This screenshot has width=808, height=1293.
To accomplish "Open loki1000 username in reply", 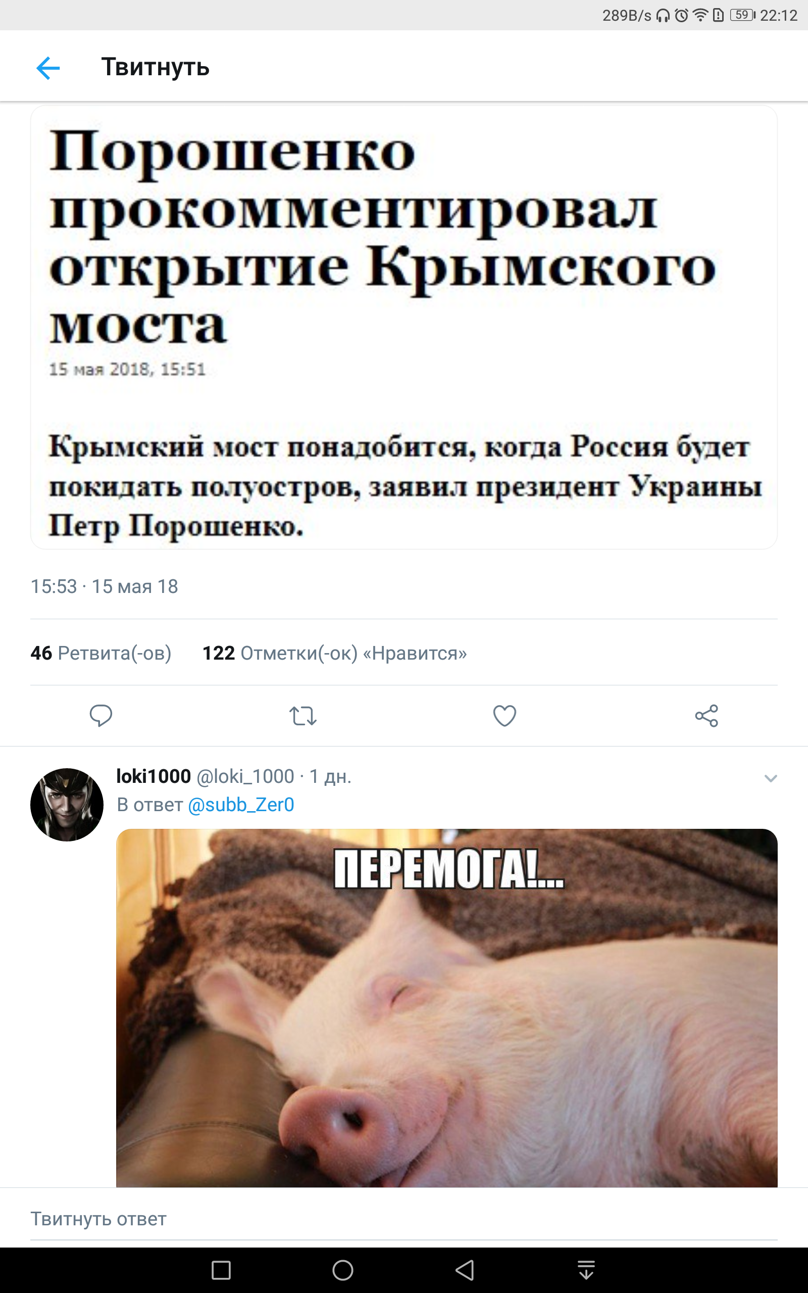I will coord(154,776).
